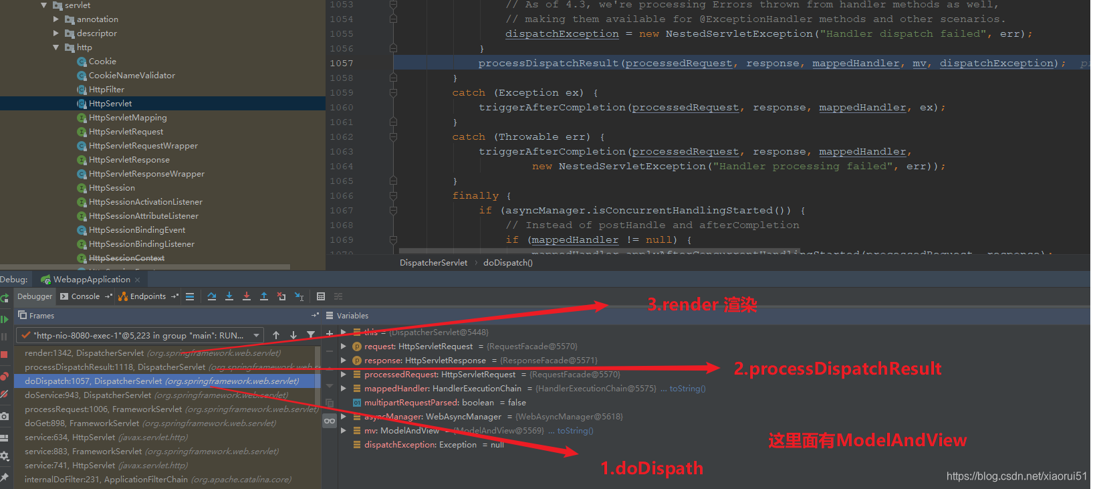Click the Step Into icon
The height and width of the screenshot is (489, 1093).
pyautogui.click(x=229, y=296)
